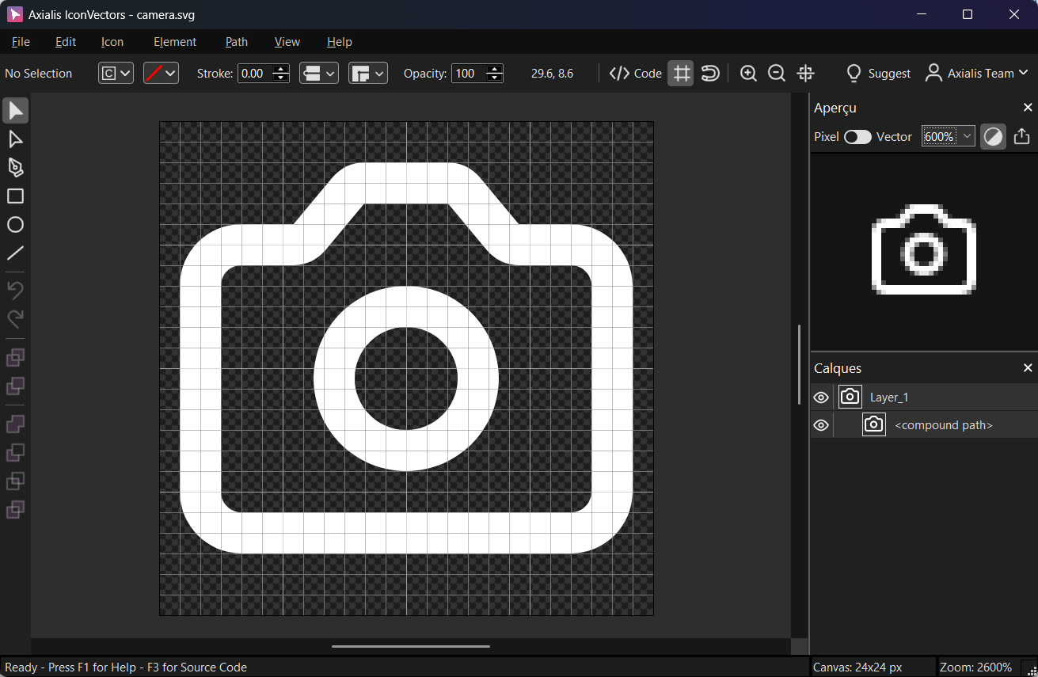Open the Path menu
1038x677 pixels.
[x=237, y=42]
